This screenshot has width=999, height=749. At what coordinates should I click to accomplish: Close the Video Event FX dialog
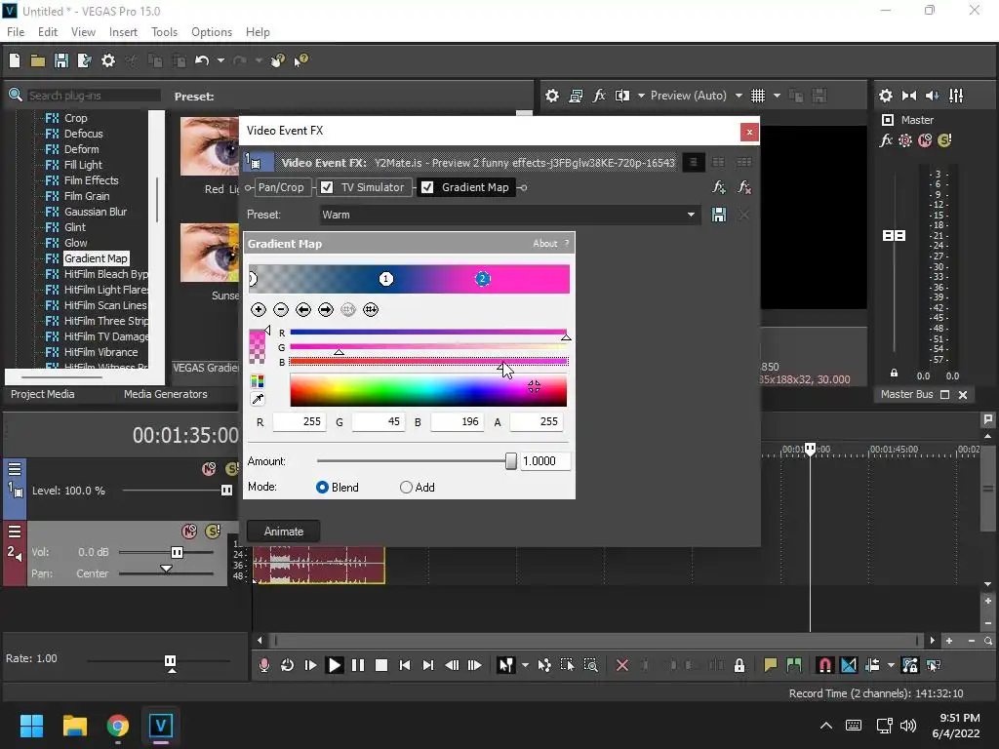[749, 132]
